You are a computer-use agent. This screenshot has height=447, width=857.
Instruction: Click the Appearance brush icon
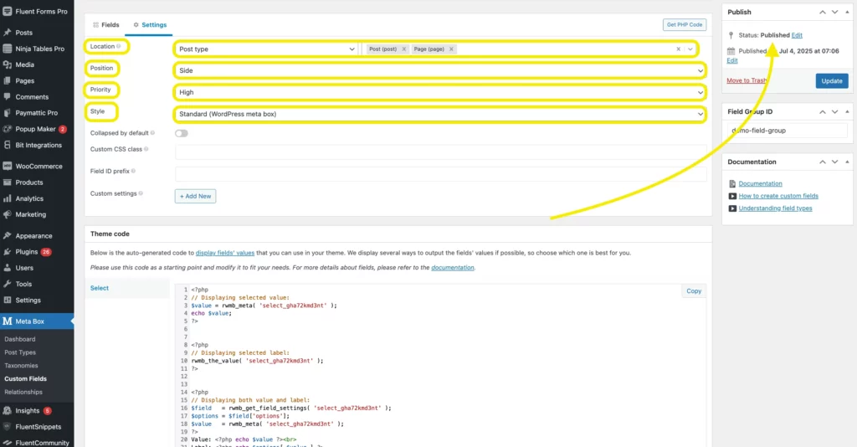click(7, 236)
